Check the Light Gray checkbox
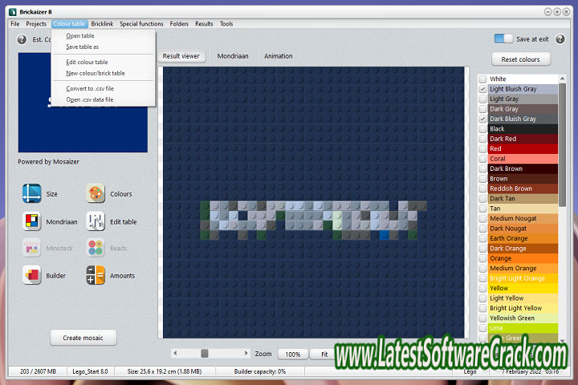 click(x=482, y=99)
